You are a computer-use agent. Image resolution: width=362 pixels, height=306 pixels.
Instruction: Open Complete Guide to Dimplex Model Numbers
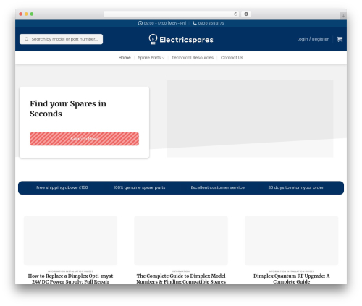click(181, 279)
